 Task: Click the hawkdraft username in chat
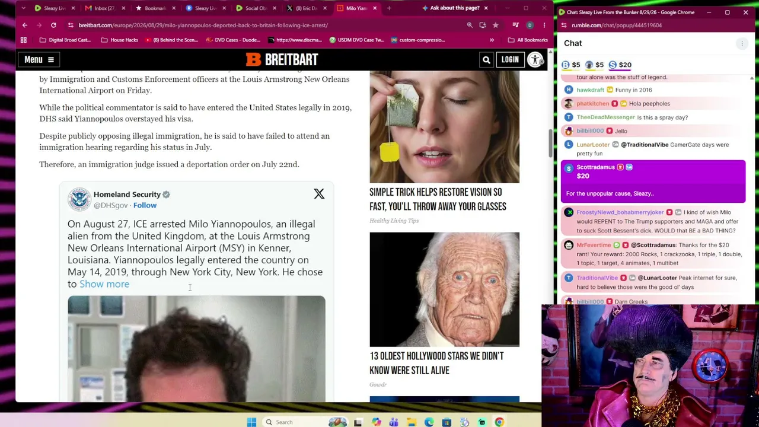(x=590, y=90)
